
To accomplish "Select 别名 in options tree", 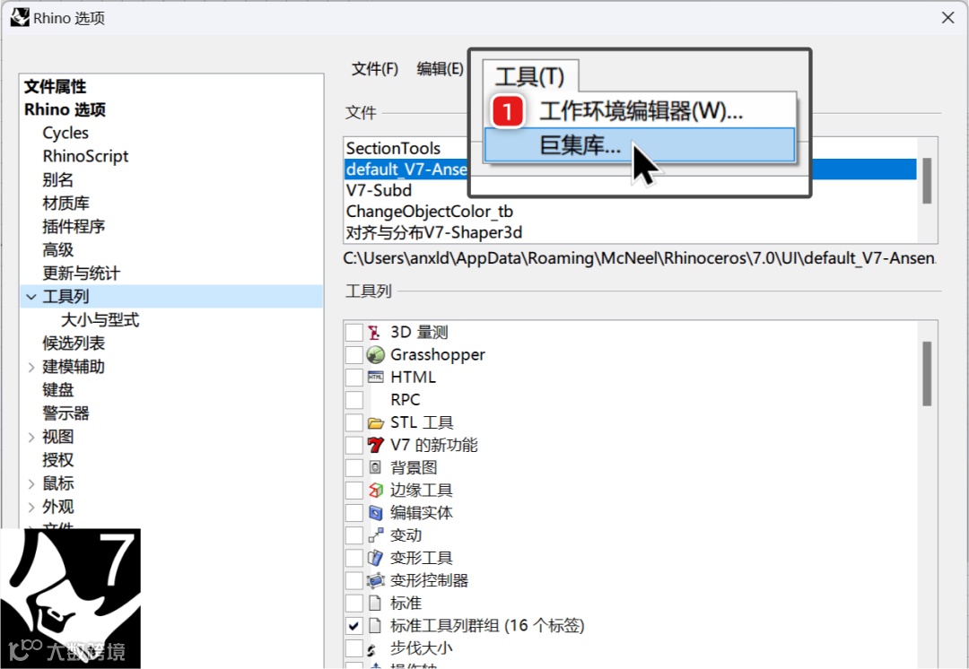I will (58, 179).
